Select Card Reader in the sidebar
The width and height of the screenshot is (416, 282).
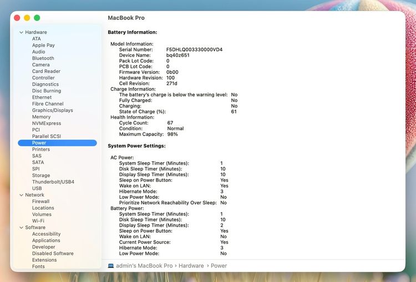[x=46, y=71]
